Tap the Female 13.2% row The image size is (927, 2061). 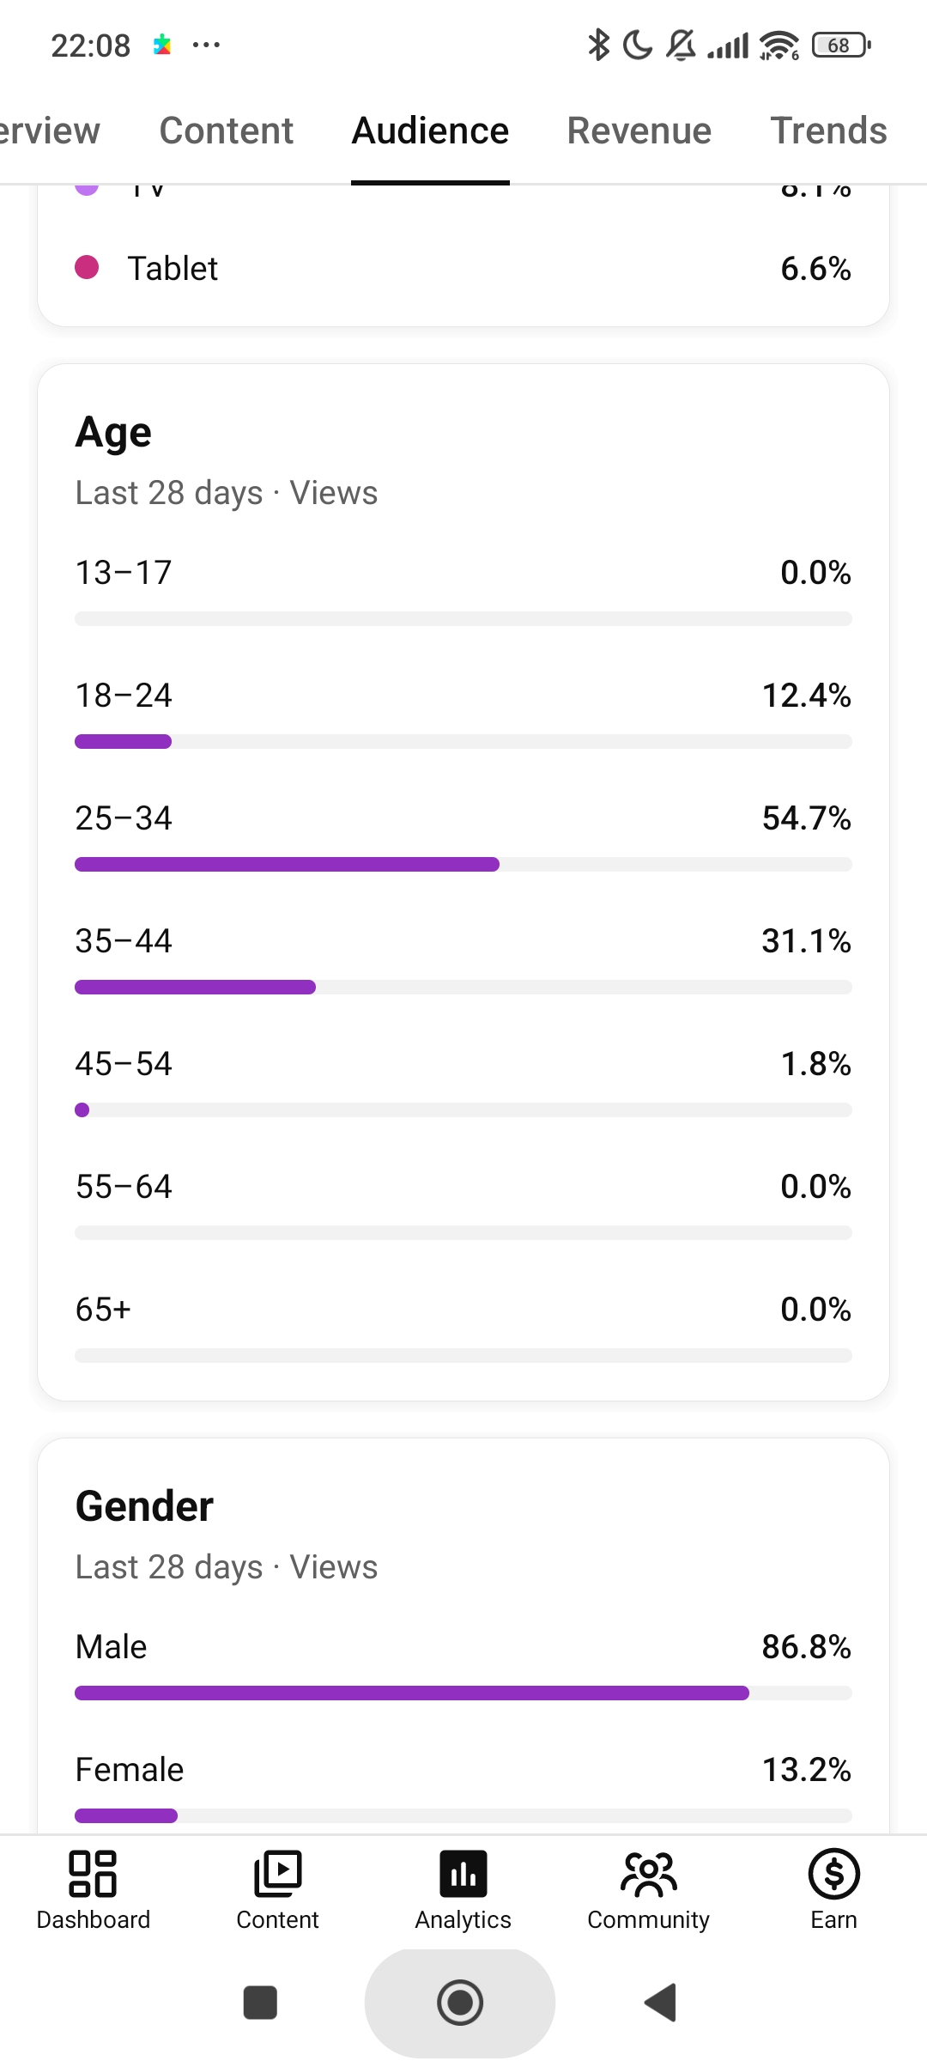(463, 1789)
